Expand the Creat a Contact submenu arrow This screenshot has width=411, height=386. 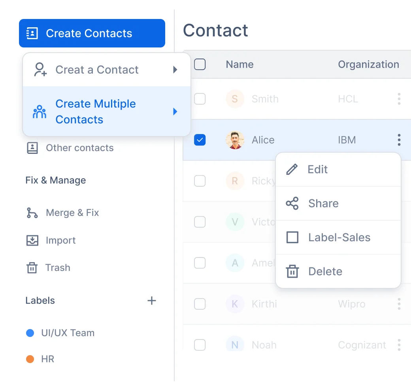[x=175, y=70]
